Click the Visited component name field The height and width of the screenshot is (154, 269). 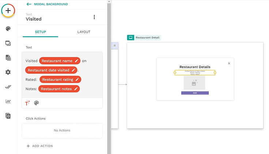[34, 19]
